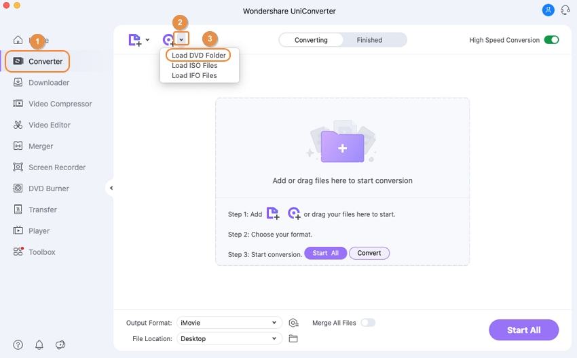This screenshot has height=358, width=577.
Task: Click 'Add or drag files here' text
Action: coord(342,181)
